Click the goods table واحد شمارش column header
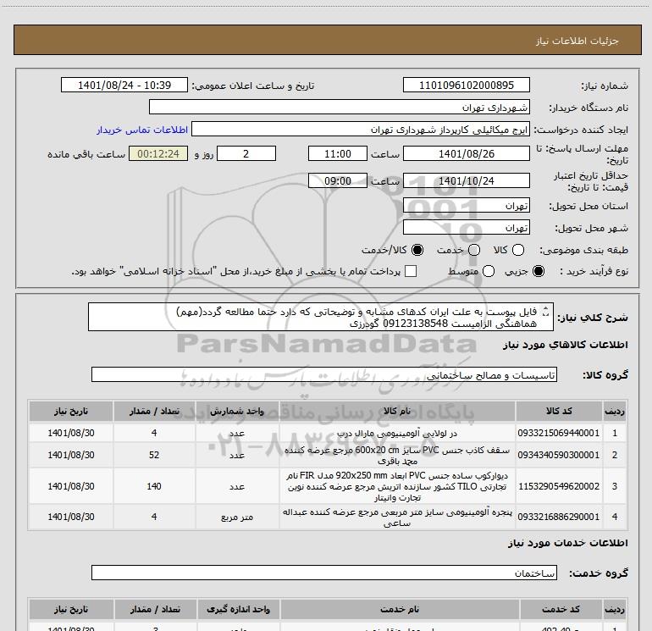Screen dimensions: 652x631 237,411
